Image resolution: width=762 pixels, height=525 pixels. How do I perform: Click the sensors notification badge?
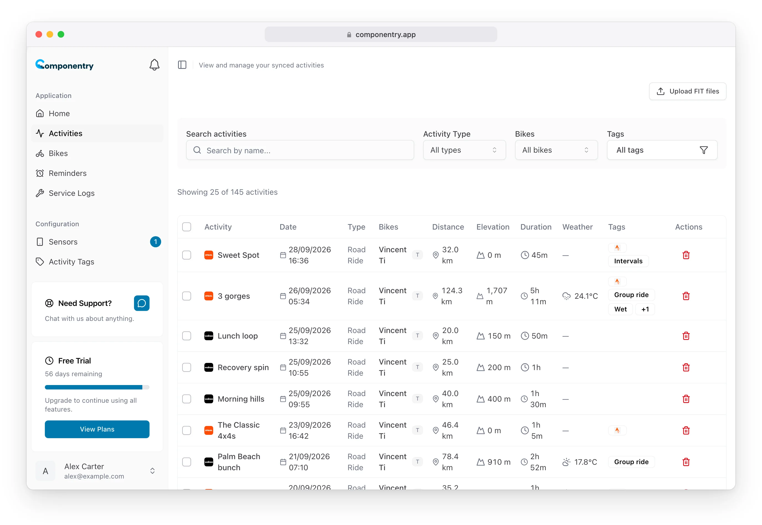pyautogui.click(x=155, y=242)
